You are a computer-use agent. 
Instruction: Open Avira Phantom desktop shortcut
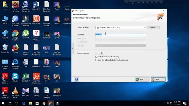pyautogui.click(x=36, y=35)
